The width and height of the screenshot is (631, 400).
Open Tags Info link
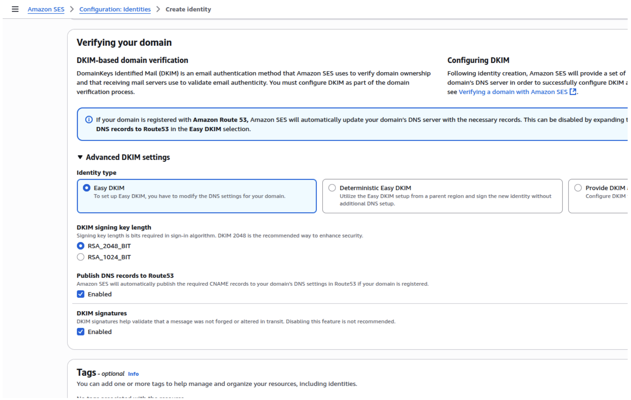[x=133, y=374]
